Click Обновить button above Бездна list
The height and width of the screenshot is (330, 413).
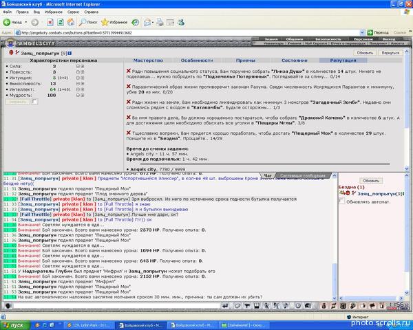pos(371,181)
